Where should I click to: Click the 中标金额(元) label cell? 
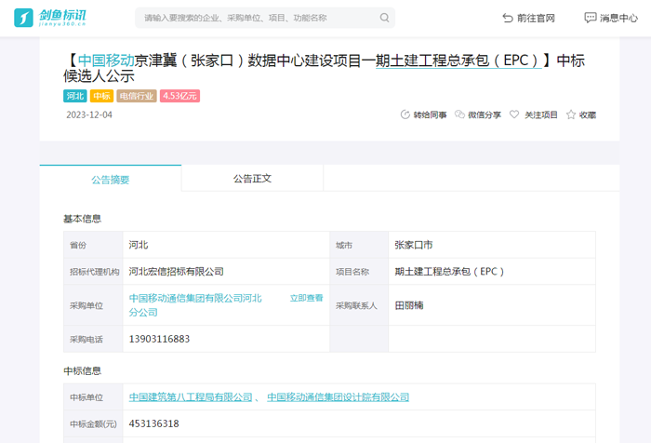(x=93, y=423)
